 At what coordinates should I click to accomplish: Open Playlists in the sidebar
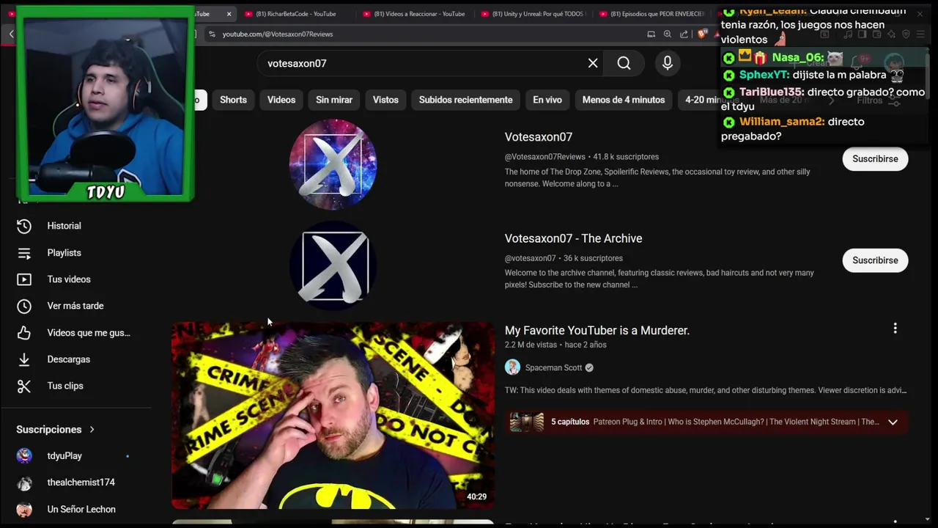(64, 253)
